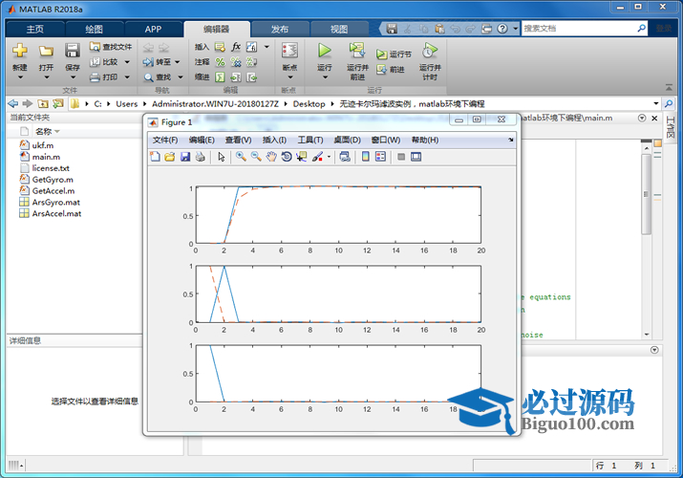Click the up one folder icon
683x478 pixels.
pyautogui.click(x=43, y=103)
